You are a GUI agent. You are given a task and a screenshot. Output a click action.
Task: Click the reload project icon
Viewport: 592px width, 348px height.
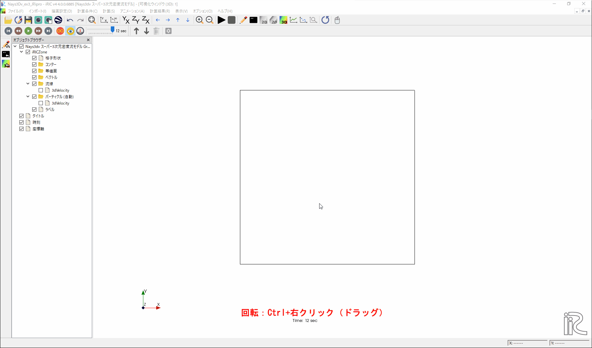point(18,20)
